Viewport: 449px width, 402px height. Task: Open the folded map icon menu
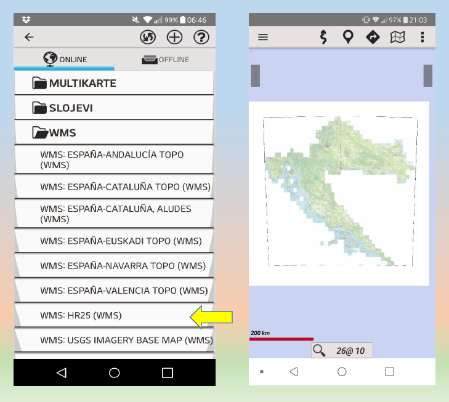pos(398,37)
